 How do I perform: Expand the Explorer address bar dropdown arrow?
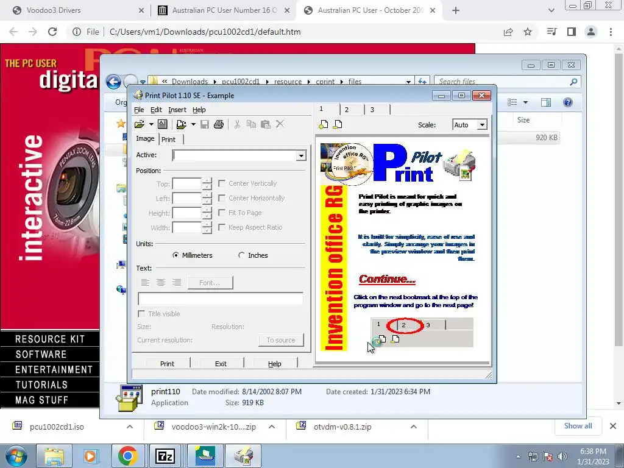(408, 82)
